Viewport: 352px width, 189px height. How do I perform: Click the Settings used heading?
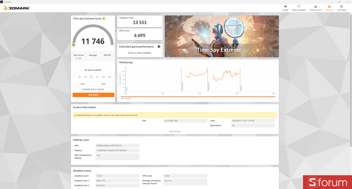tap(81, 140)
